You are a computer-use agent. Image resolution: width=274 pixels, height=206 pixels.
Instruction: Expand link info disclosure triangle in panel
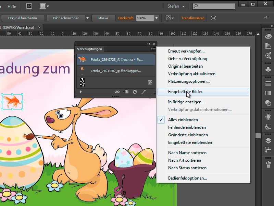pyautogui.click(x=81, y=92)
